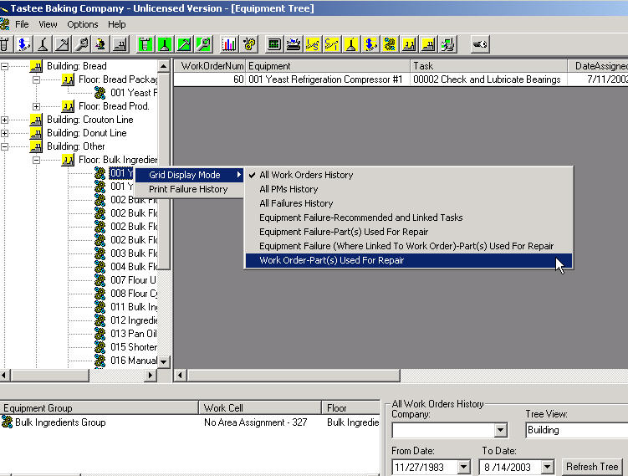The height and width of the screenshot is (476, 628).
Task: Click the gray factory toolbar icon
Action: pyautogui.click(x=120, y=44)
